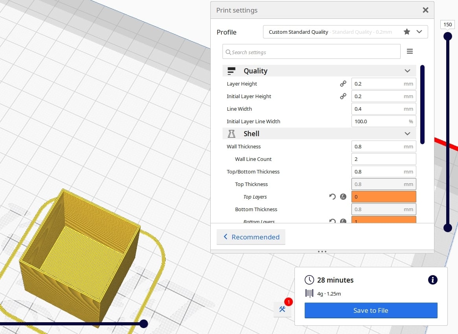This screenshot has width=458, height=334.
Task: Click the "Bottom Thickness" setting label
Action: coord(256,209)
